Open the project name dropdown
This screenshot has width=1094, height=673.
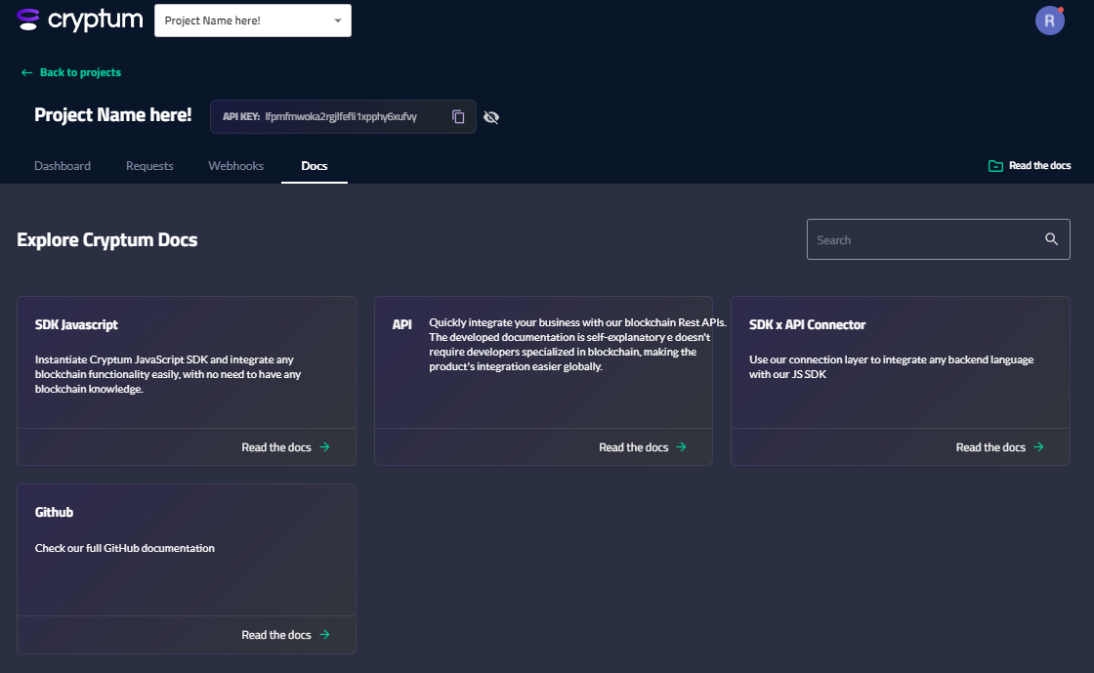253,21
